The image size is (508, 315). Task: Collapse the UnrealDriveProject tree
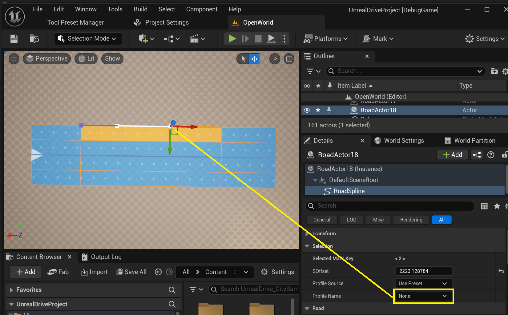[x=11, y=304]
